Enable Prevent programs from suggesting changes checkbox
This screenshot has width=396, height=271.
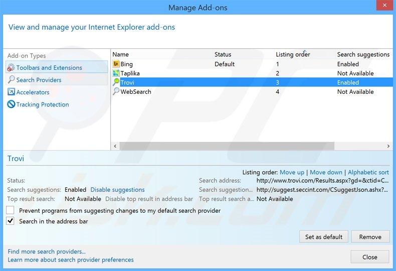(10, 211)
